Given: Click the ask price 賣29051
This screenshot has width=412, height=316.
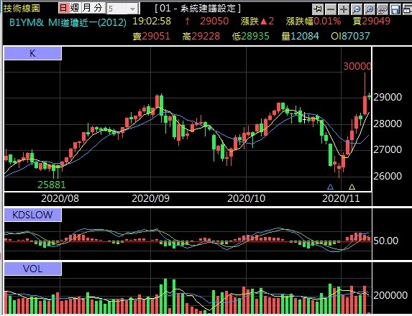Looking at the screenshot, I should point(151,36).
